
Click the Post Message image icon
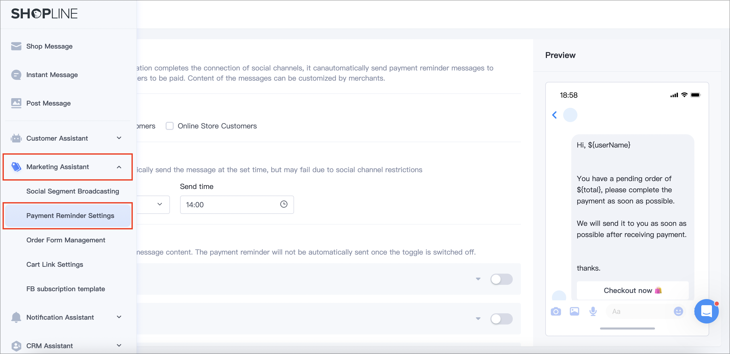pyautogui.click(x=16, y=103)
